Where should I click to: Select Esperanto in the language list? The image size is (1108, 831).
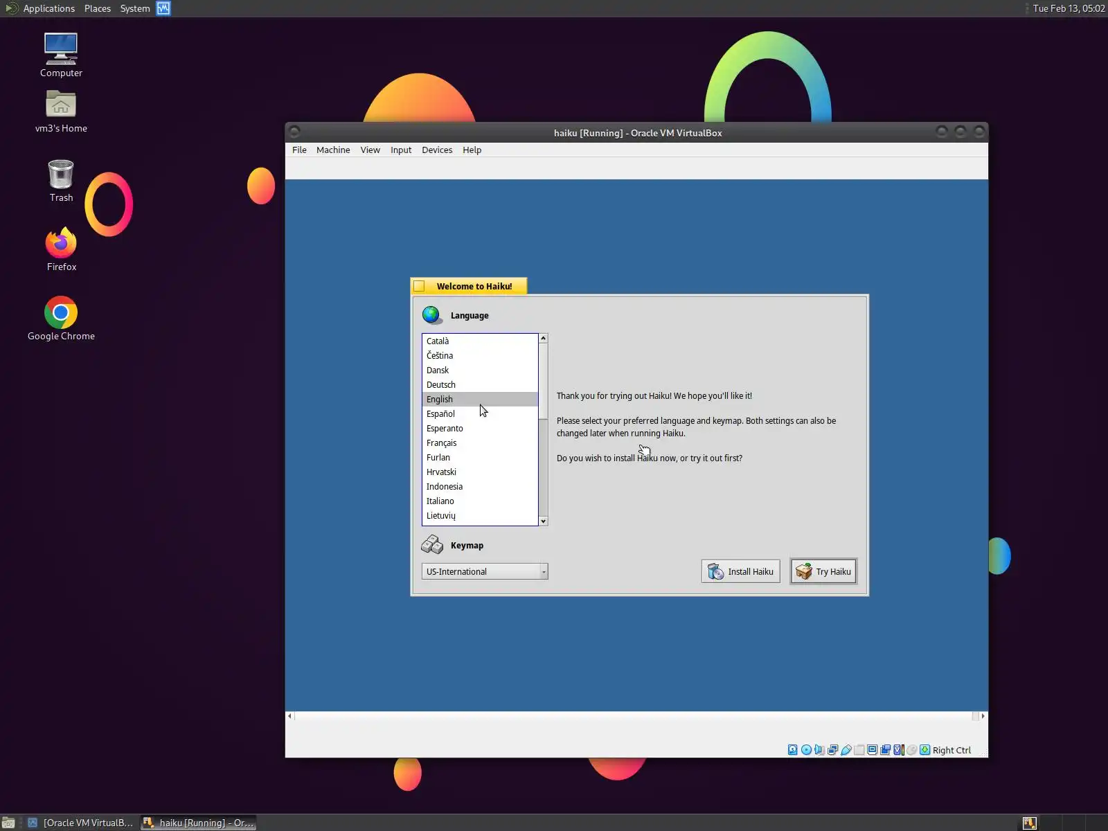[x=480, y=428]
